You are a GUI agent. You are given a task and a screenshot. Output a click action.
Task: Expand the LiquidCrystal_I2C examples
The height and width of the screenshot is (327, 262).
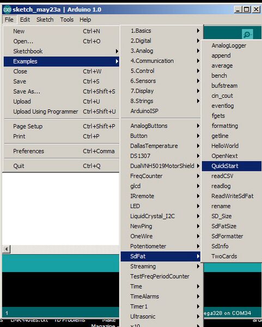161,216
